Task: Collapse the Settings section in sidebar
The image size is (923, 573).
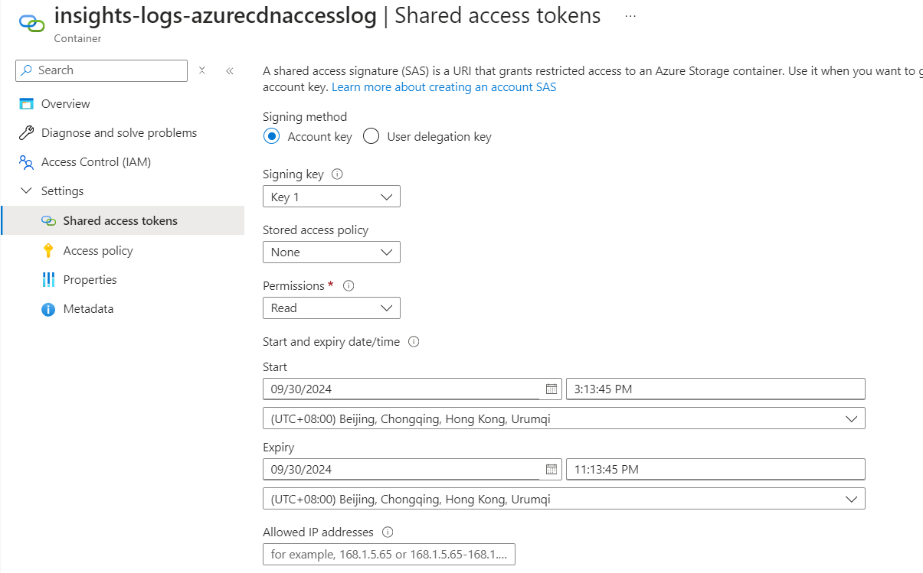Action: 27,191
